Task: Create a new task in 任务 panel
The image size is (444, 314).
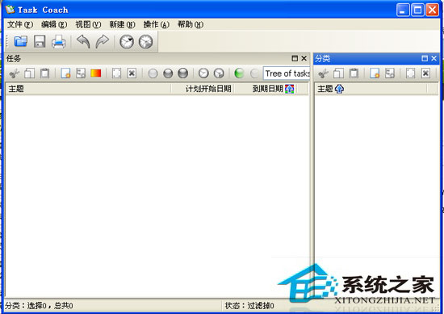Action: coord(65,73)
